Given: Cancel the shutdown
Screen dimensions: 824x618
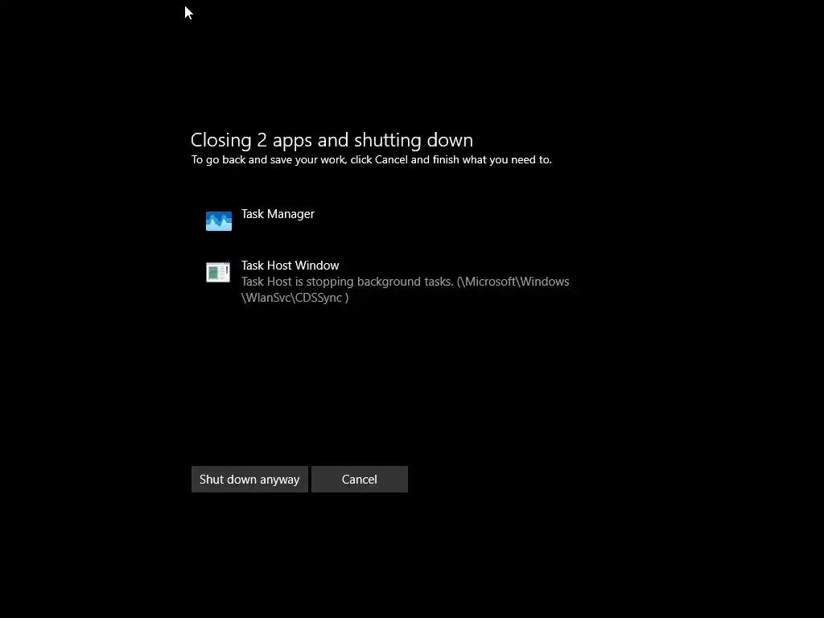Looking at the screenshot, I should click(x=360, y=480).
